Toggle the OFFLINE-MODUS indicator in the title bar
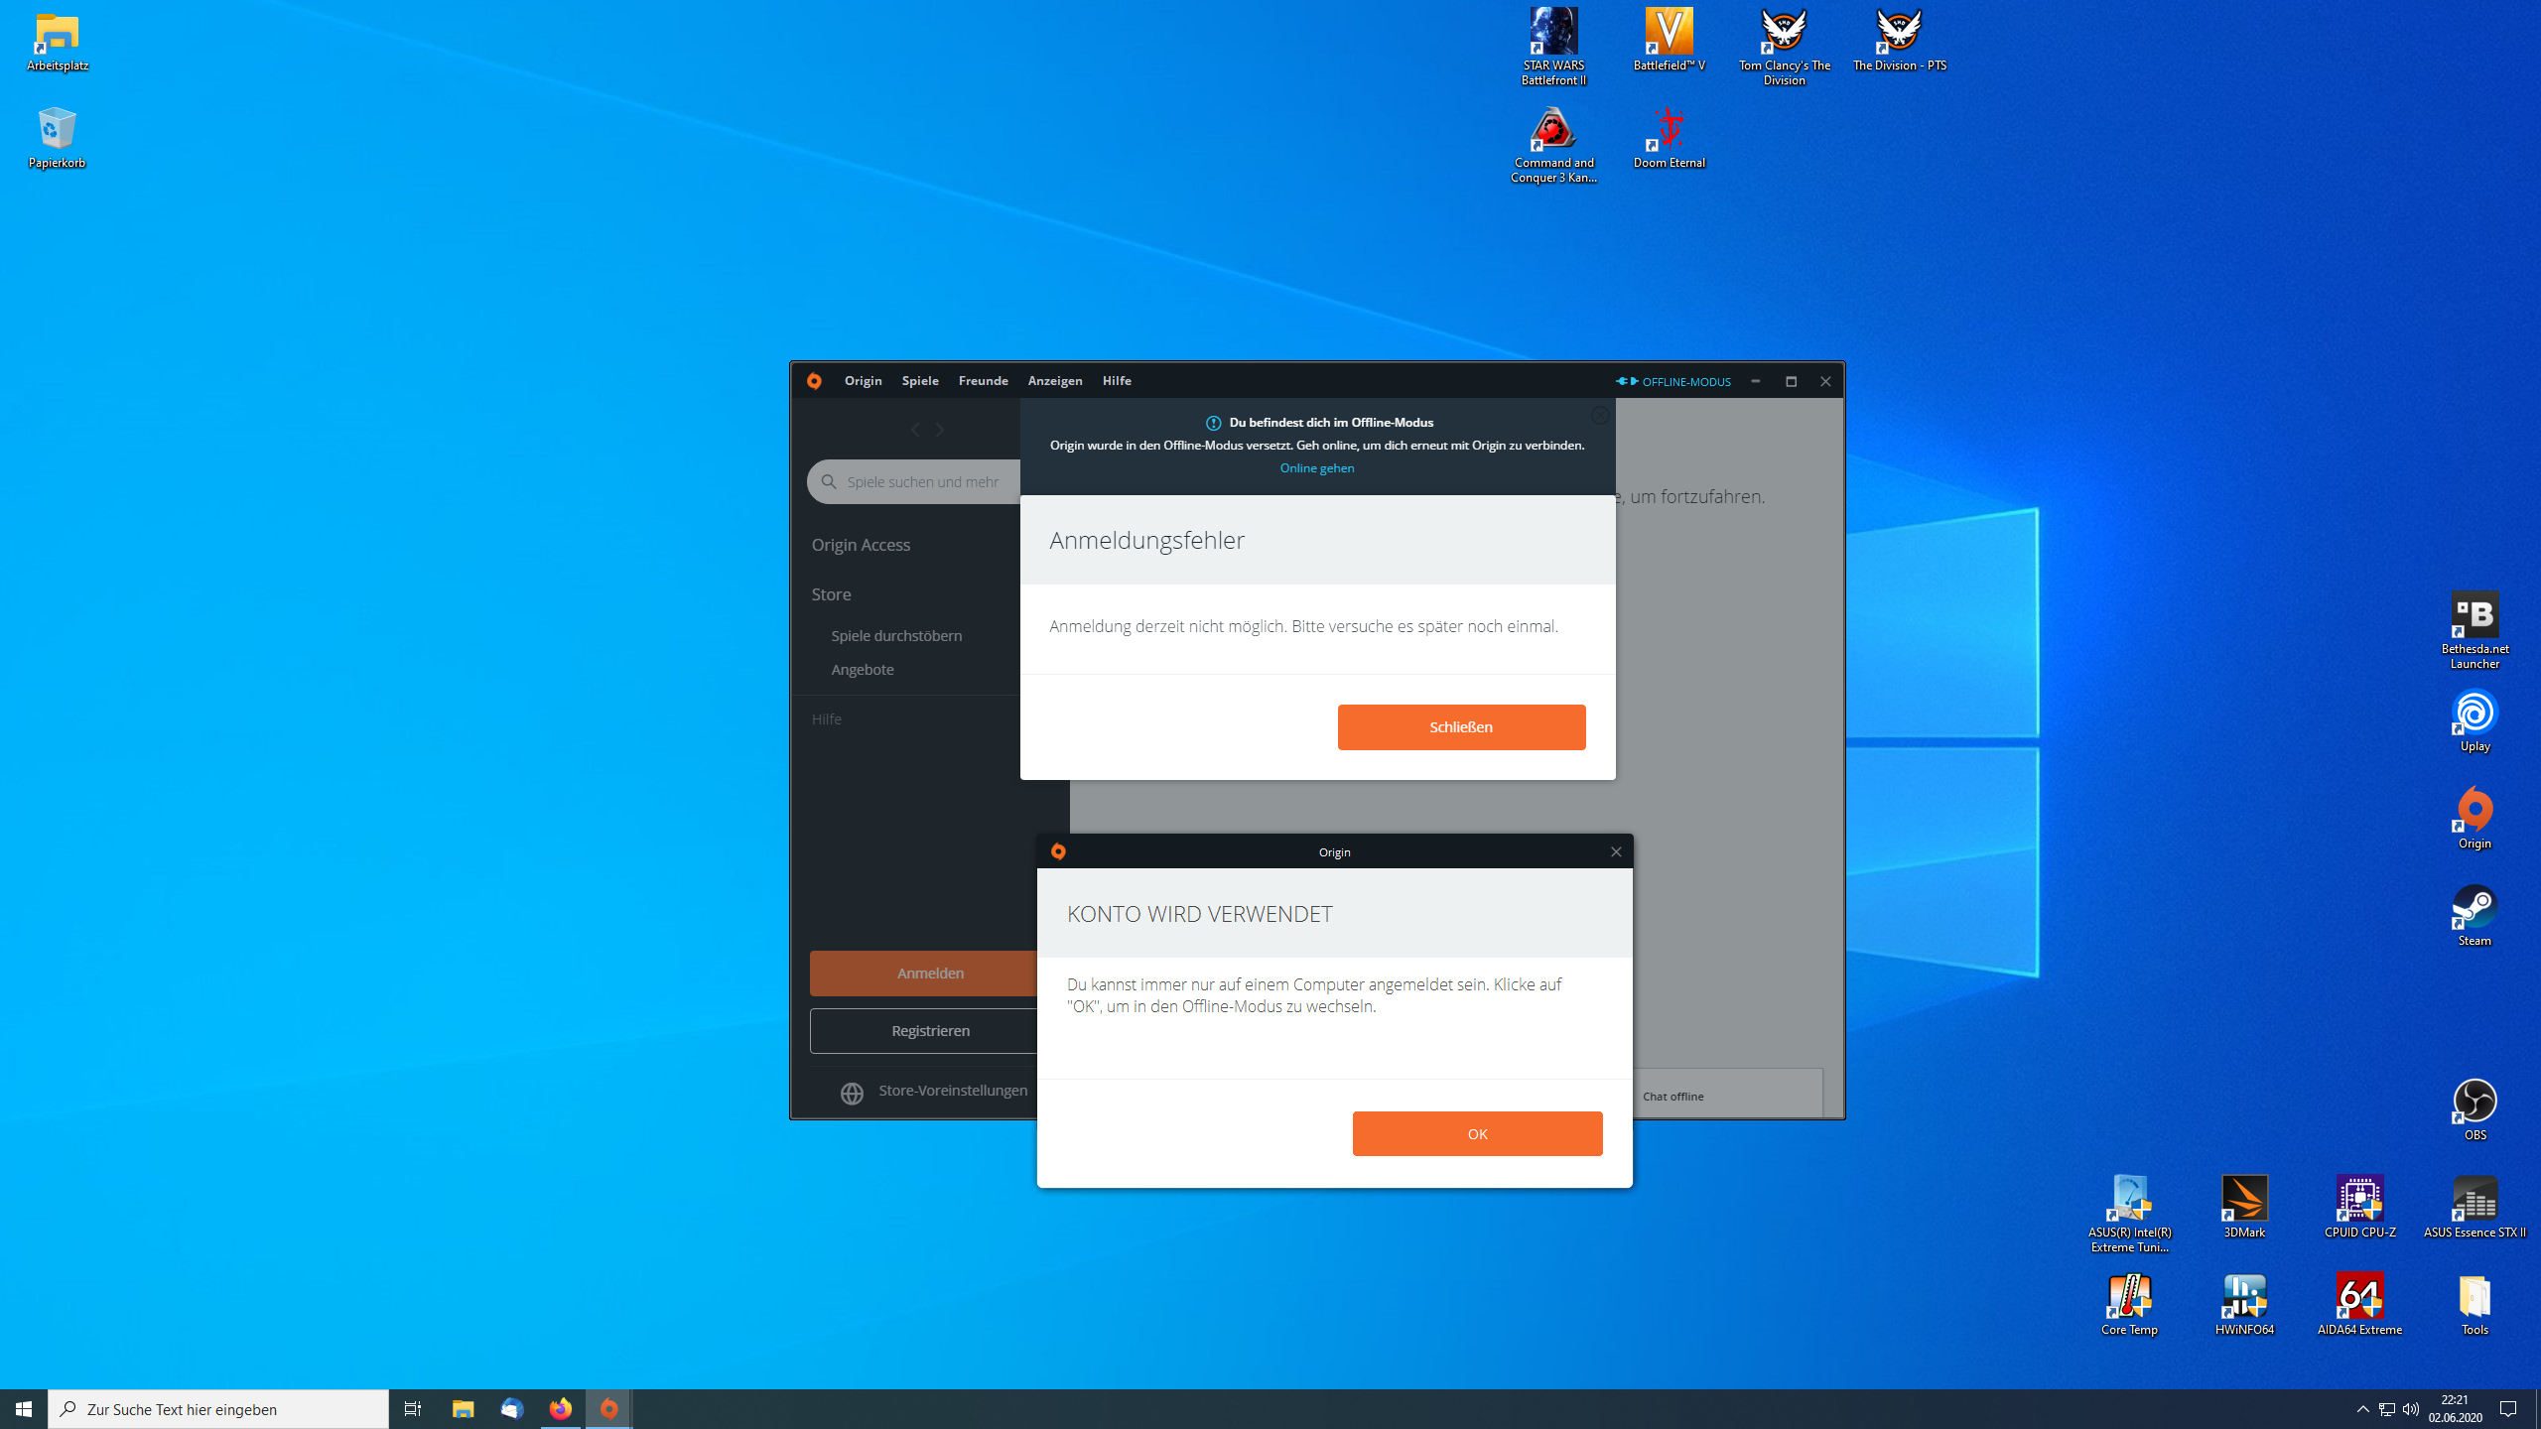Viewport: 2541px width, 1429px height. coord(1673,381)
